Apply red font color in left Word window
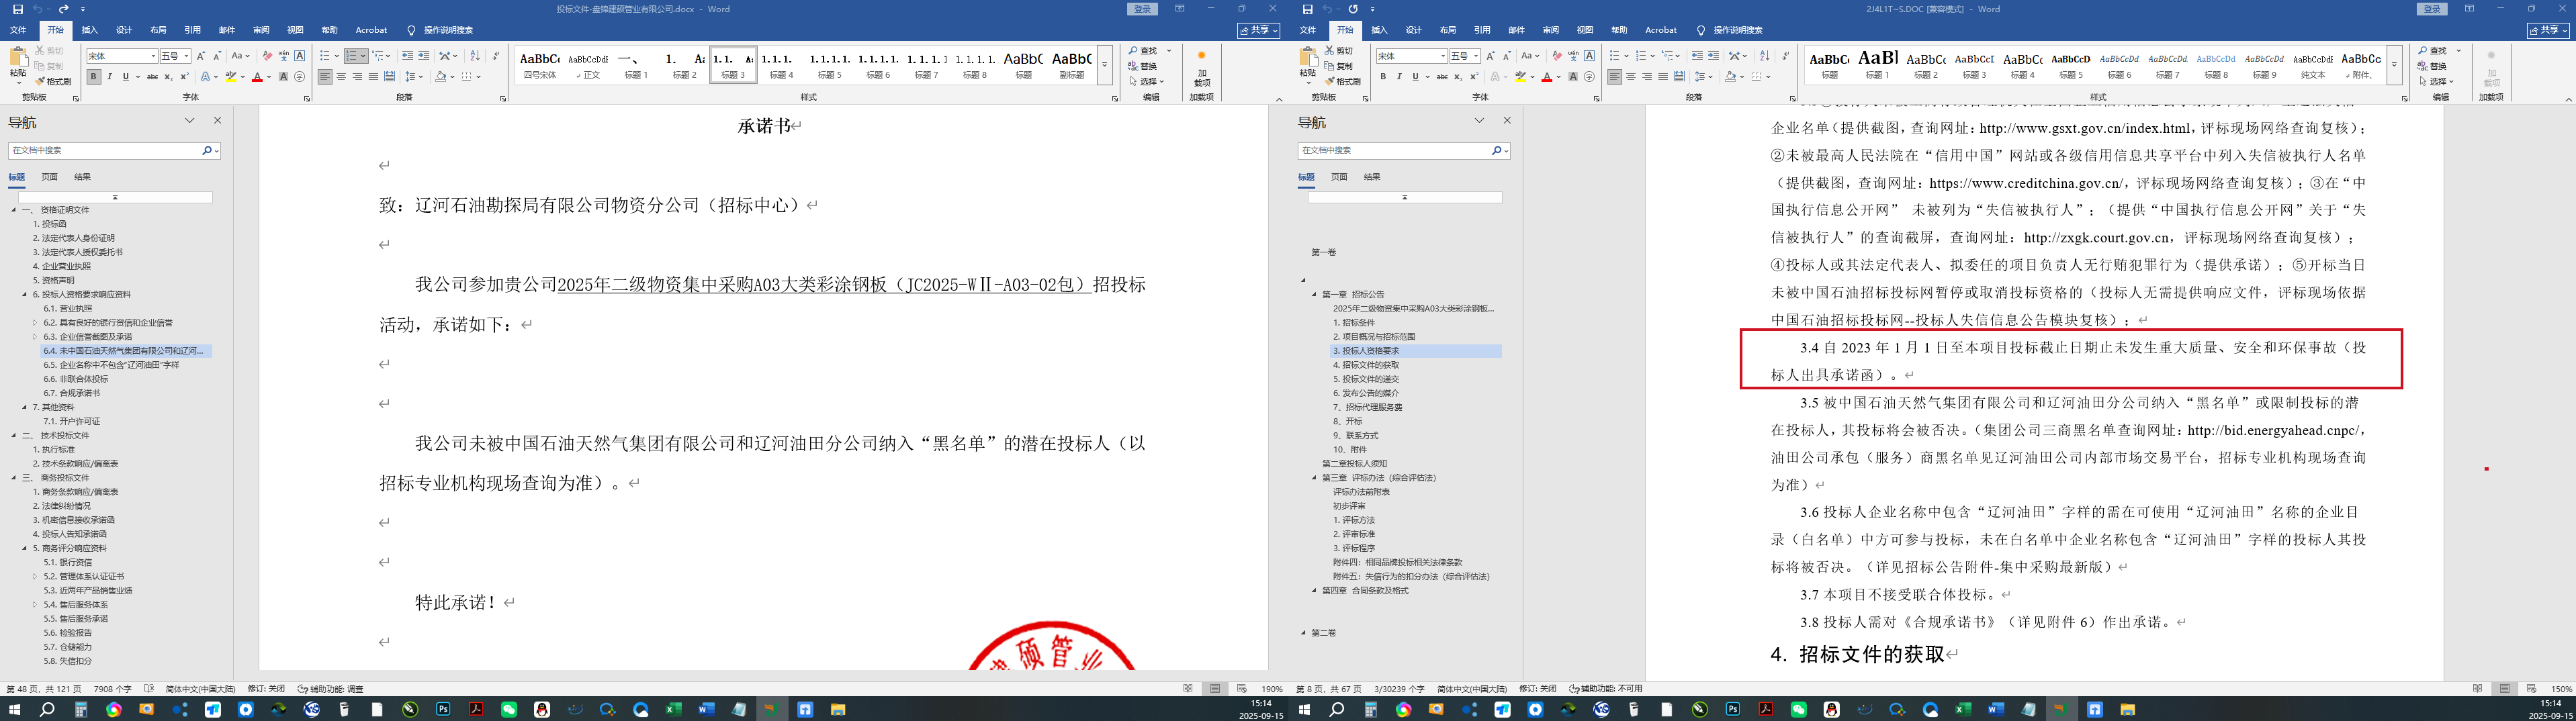This screenshot has width=2576, height=721. (257, 76)
